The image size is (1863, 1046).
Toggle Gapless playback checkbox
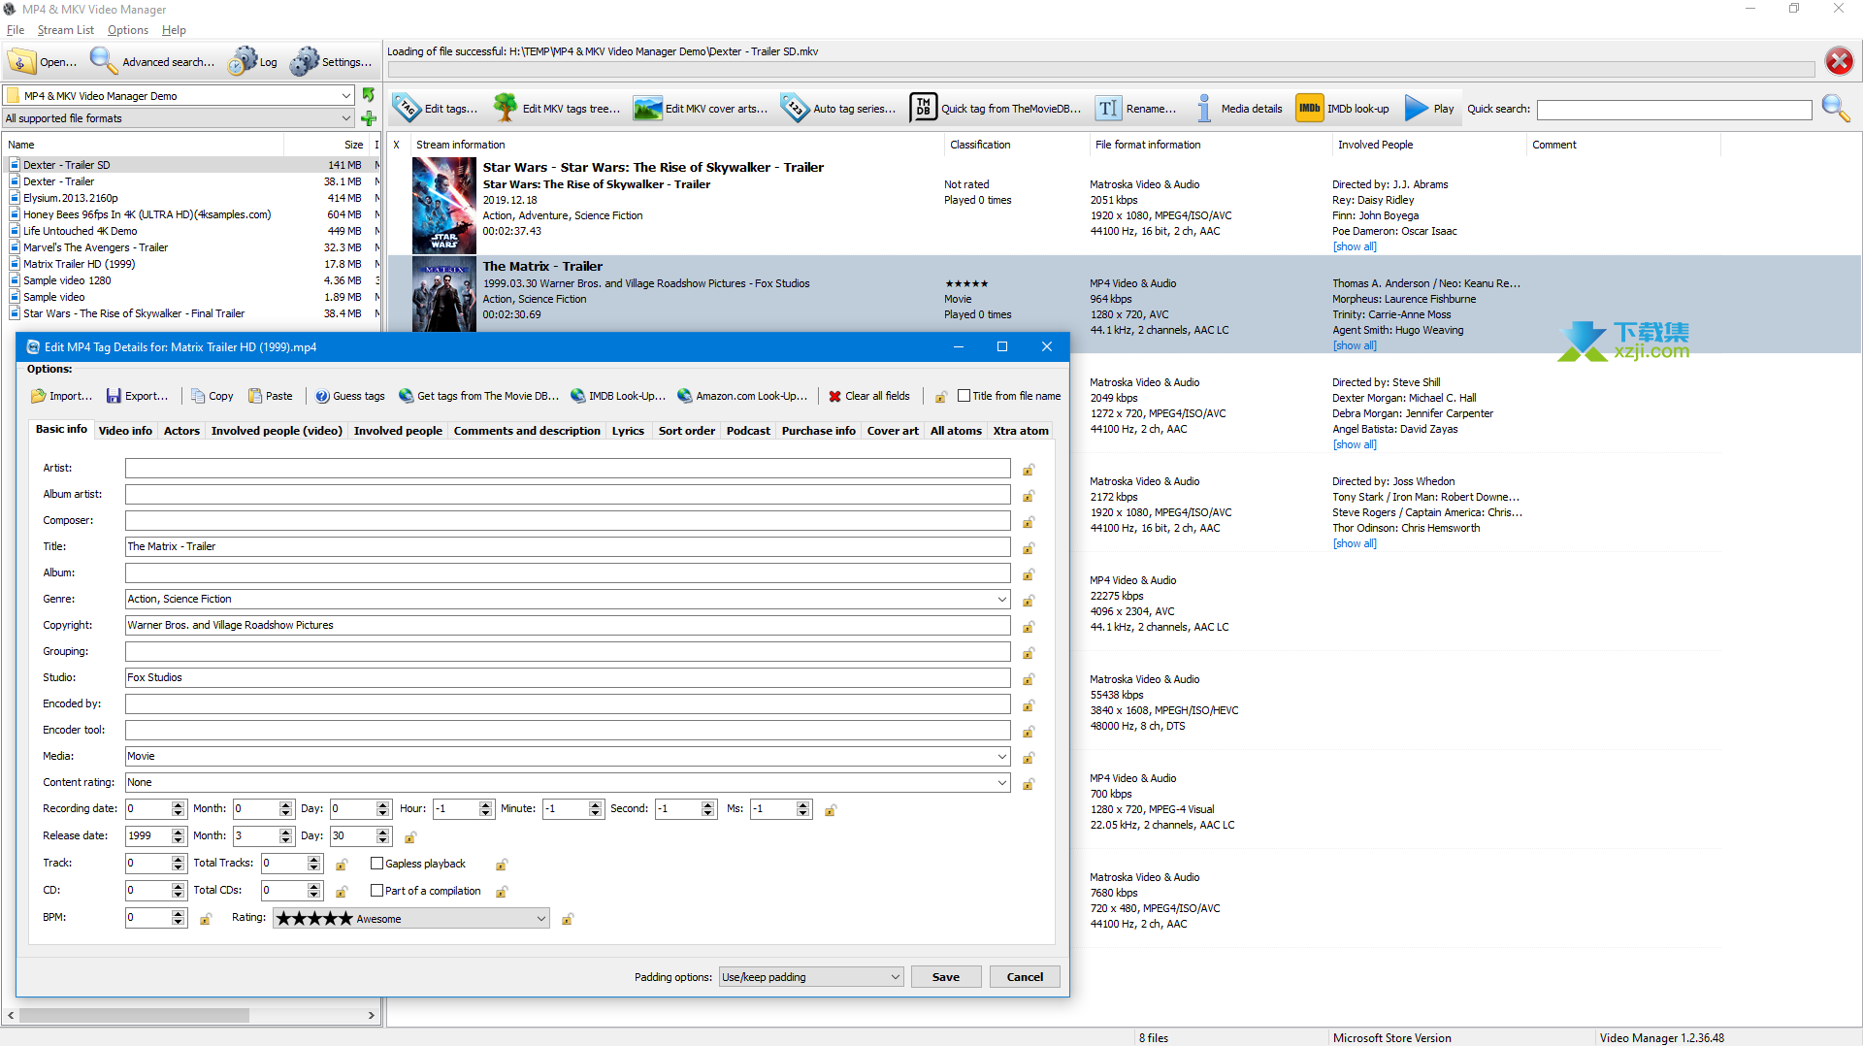tap(377, 864)
